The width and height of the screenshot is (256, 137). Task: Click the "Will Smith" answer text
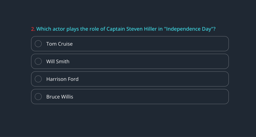point(58,61)
